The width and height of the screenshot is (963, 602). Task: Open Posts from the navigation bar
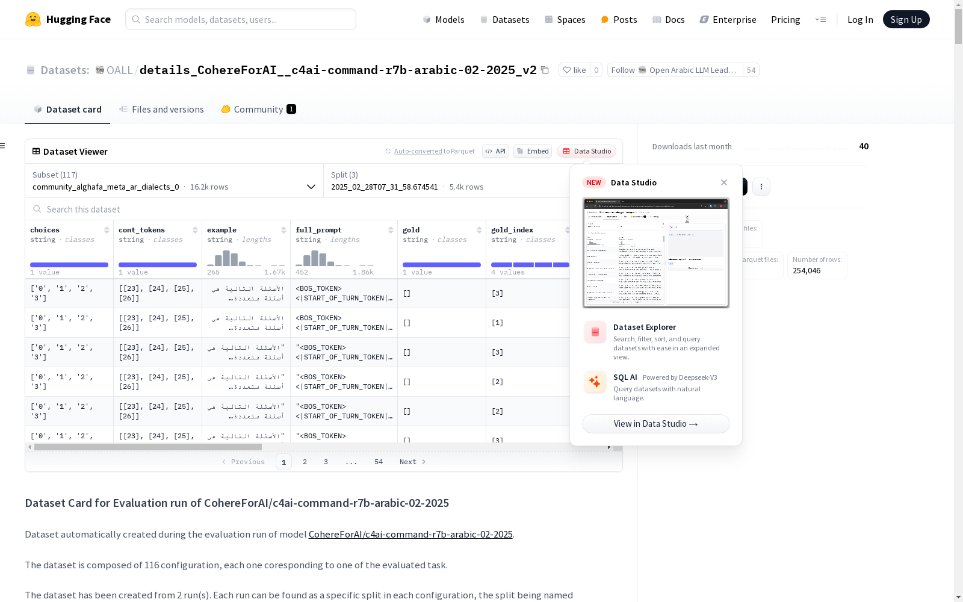(x=619, y=19)
